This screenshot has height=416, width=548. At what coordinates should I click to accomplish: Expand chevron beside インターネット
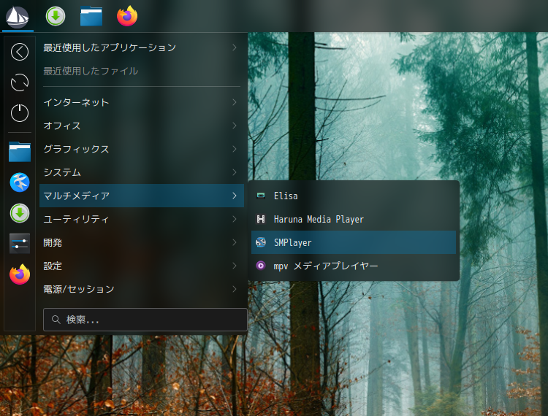pos(235,102)
